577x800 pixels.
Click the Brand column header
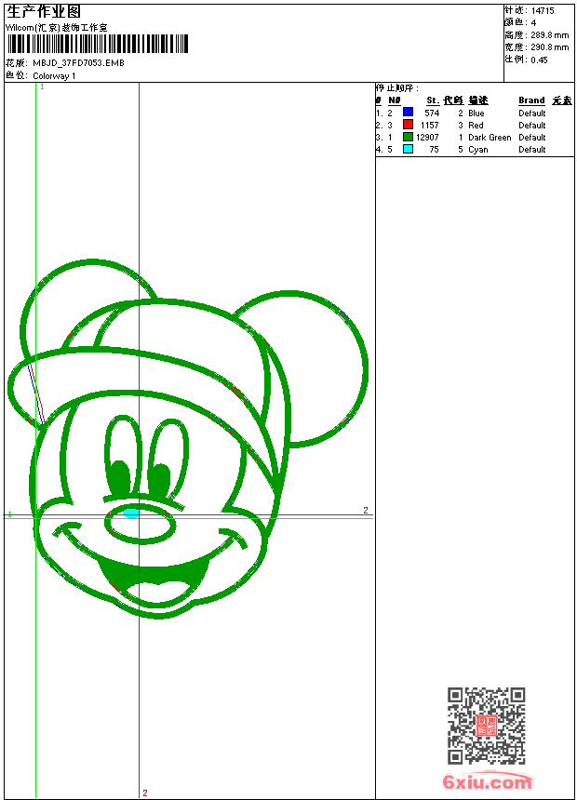click(531, 100)
